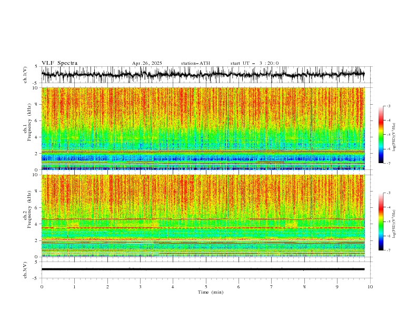Click the time axis tick label "2"
This screenshot has width=417, height=322.
click(107, 287)
